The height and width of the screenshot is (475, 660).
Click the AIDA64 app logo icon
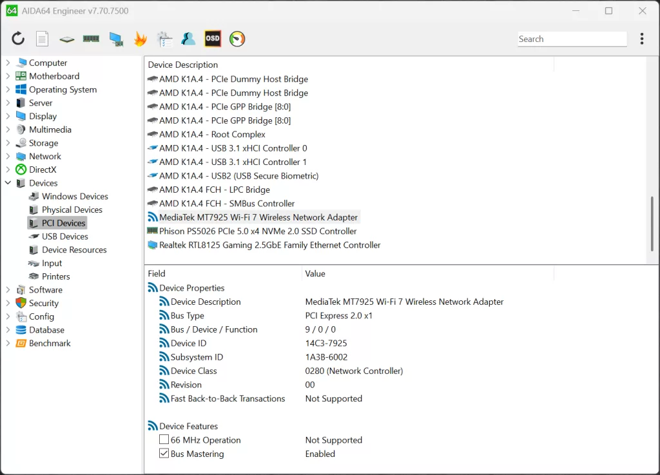click(12, 10)
